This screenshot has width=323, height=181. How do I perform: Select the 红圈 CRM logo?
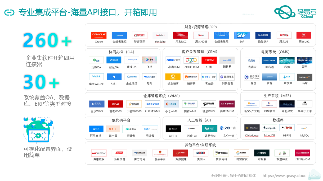[209, 60]
